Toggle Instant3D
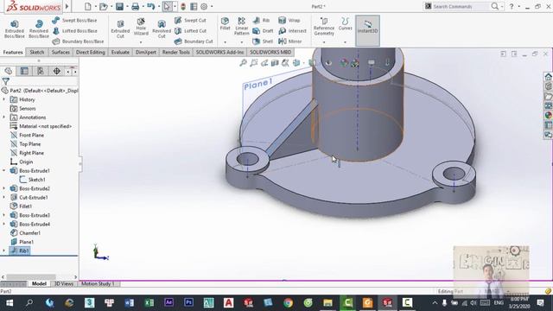 click(x=367, y=30)
